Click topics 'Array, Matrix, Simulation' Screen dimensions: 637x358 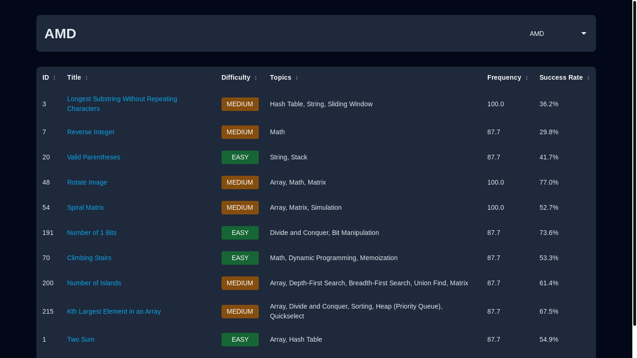[x=306, y=207]
